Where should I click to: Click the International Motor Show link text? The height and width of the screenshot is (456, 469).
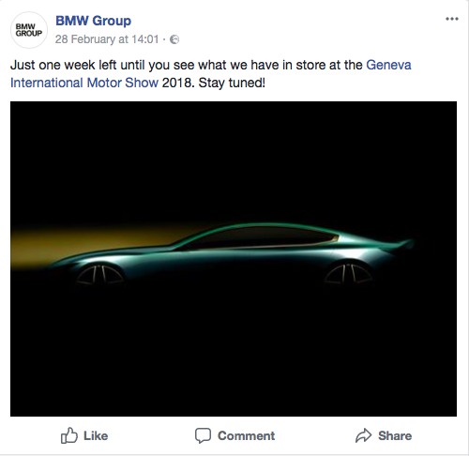(84, 83)
